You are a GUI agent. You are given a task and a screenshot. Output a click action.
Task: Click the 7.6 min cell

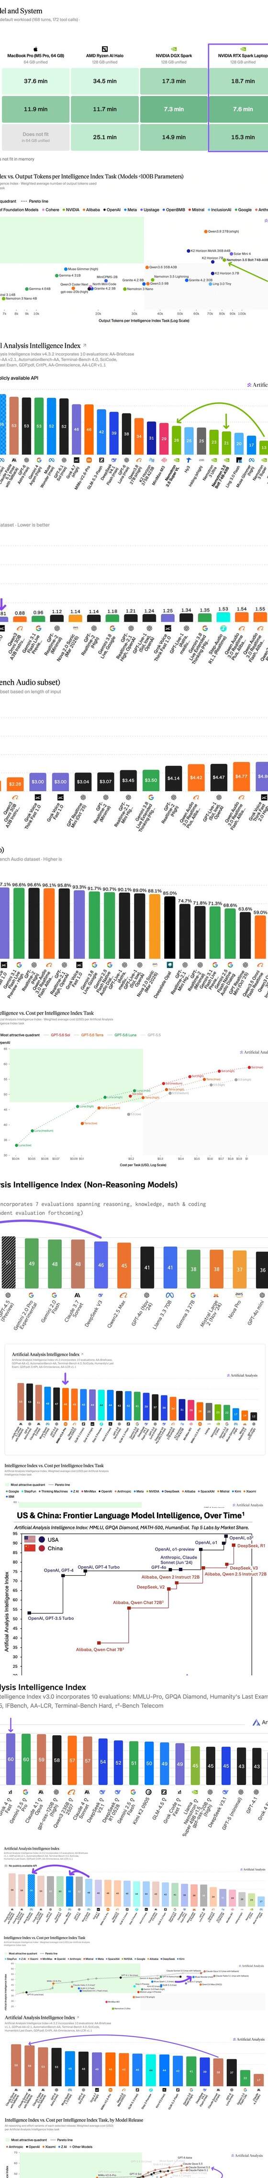click(x=243, y=109)
